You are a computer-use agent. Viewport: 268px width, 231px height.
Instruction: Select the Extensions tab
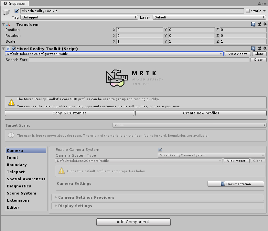(x=26, y=200)
